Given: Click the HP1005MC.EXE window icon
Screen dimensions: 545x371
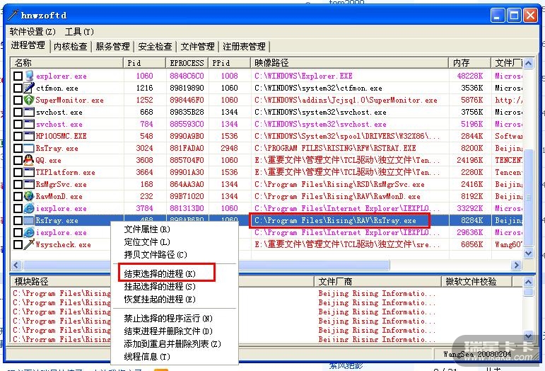Looking at the screenshot, I should click(29, 136).
